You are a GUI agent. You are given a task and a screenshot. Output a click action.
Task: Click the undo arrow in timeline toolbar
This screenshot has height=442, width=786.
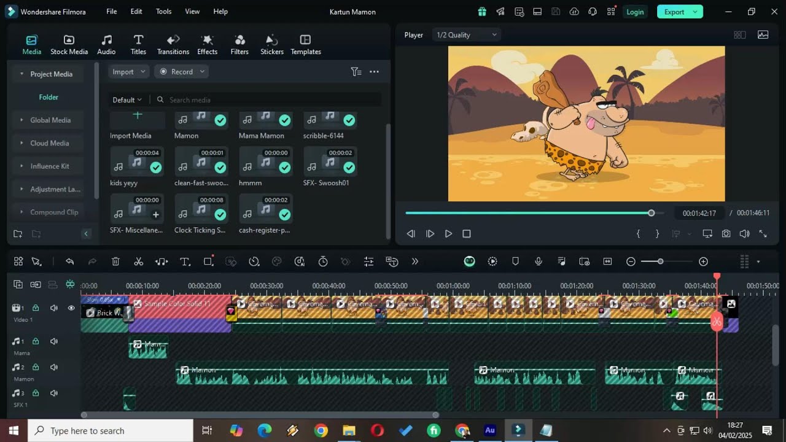click(69, 262)
